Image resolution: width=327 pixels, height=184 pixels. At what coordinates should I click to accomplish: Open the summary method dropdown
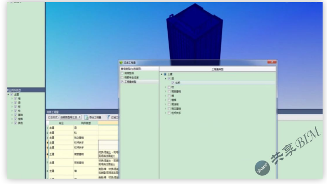(70, 118)
